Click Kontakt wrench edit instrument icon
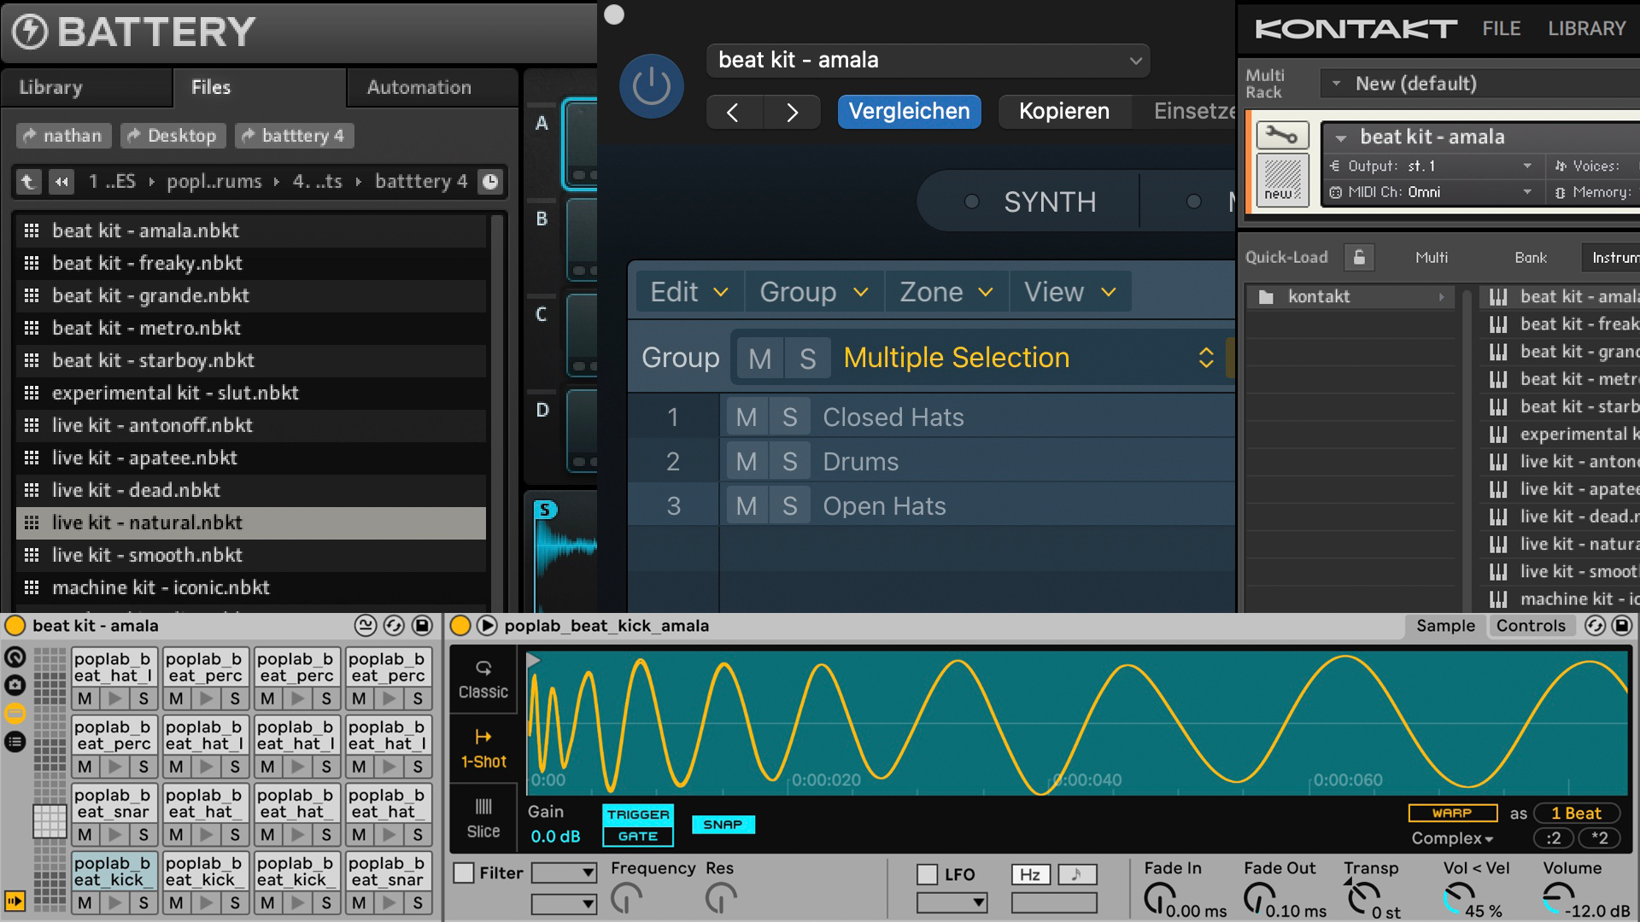Image resolution: width=1640 pixels, height=922 pixels. (x=1281, y=136)
